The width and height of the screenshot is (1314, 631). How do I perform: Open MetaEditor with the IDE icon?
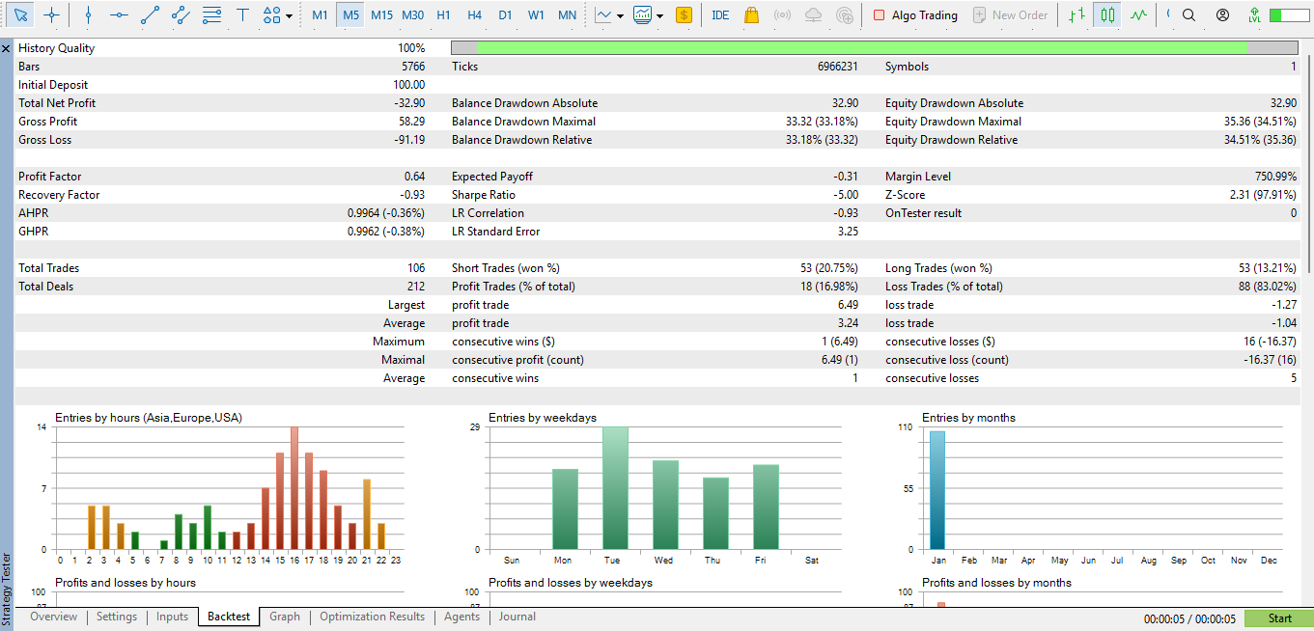720,14
